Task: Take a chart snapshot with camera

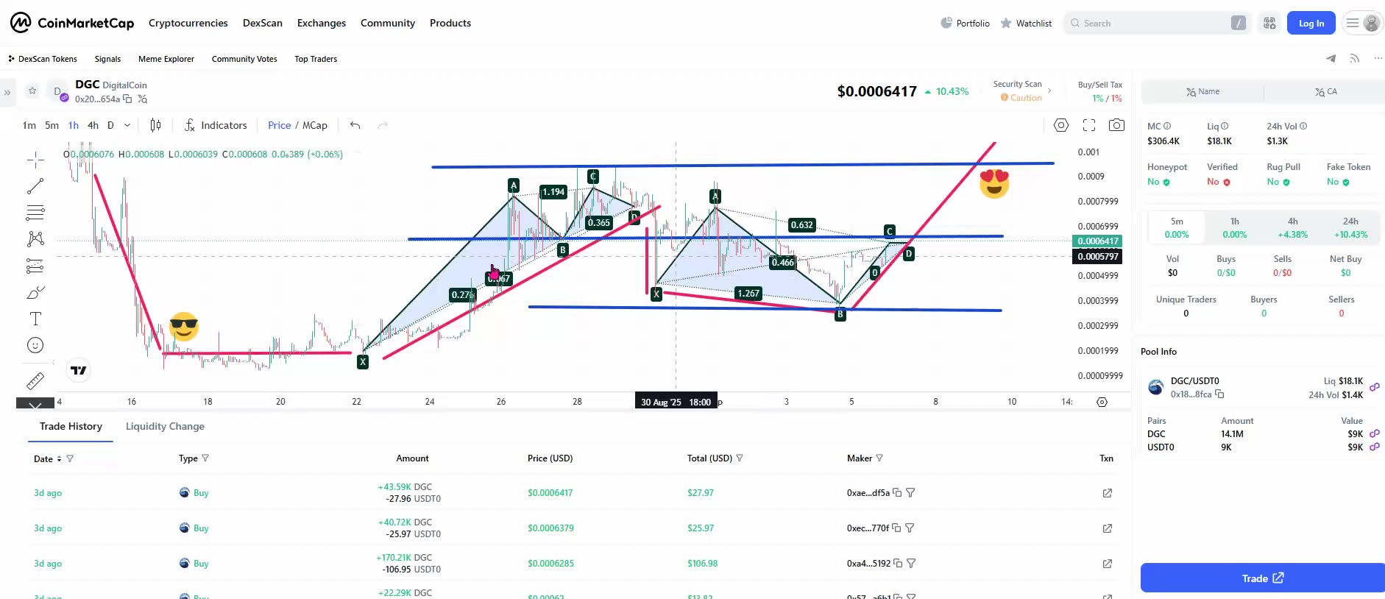Action: pos(1116,125)
